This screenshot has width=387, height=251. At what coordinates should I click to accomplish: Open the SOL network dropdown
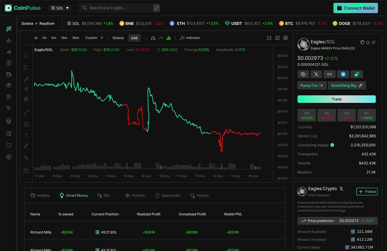pyautogui.click(x=60, y=8)
